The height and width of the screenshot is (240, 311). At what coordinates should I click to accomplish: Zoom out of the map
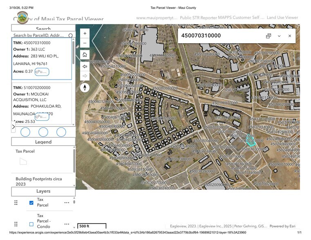click(x=85, y=43)
